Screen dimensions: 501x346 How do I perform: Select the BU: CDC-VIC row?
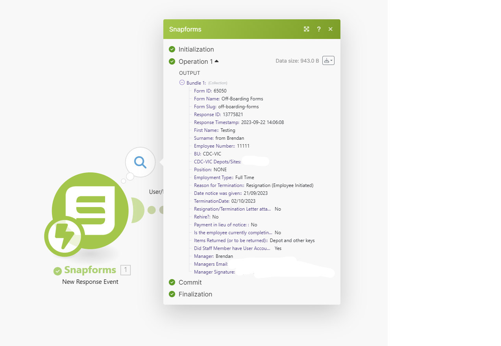point(208,154)
